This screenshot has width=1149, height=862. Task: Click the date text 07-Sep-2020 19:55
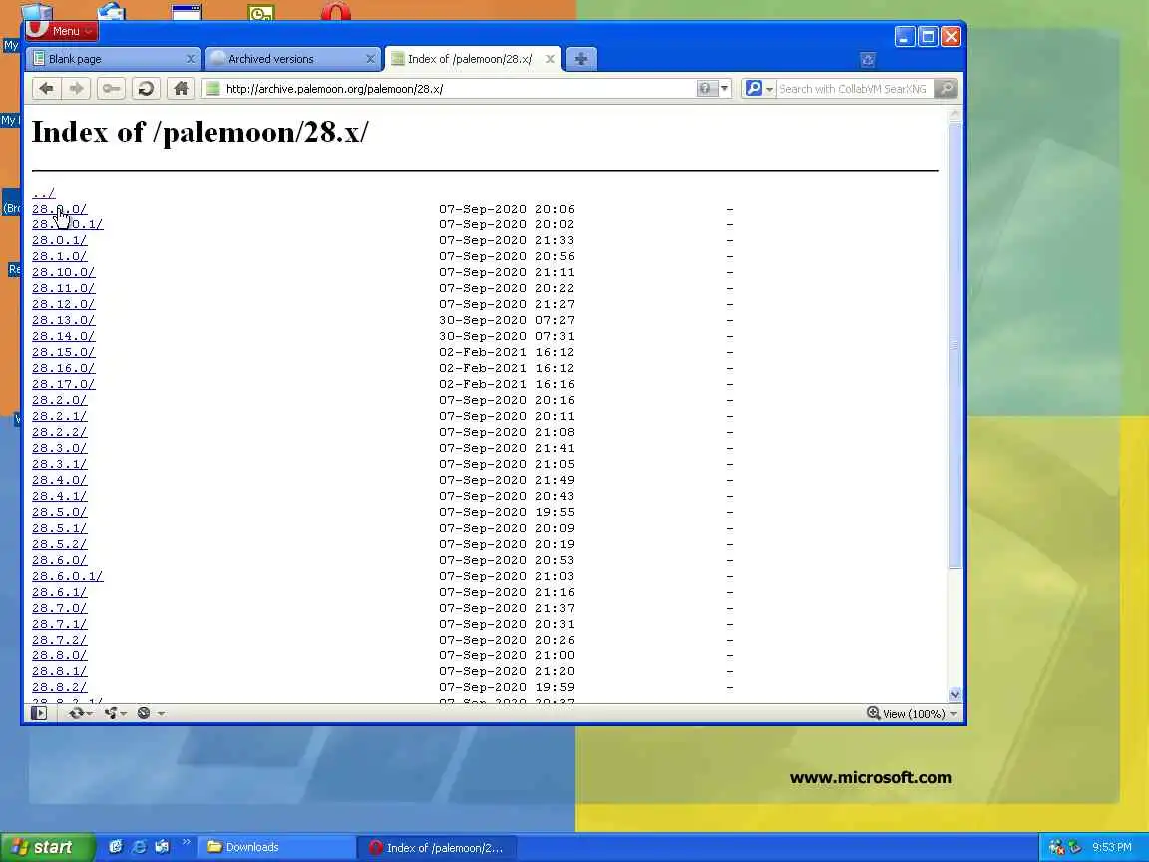[x=507, y=512]
